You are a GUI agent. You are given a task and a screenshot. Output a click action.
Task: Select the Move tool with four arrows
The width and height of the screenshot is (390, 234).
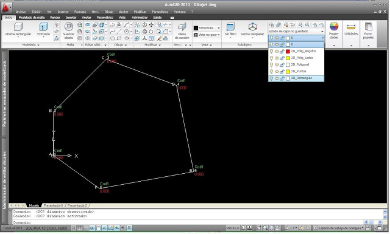[151, 25]
